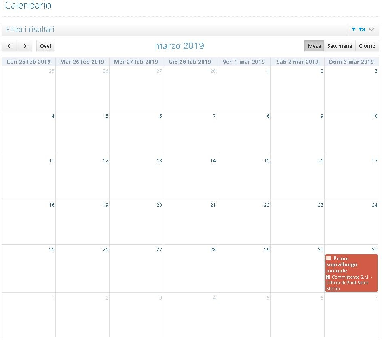Image resolution: width=384 pixels, height=347 pixels.
Task: Select day 13 in the calendar
Action: coord(159,161)
